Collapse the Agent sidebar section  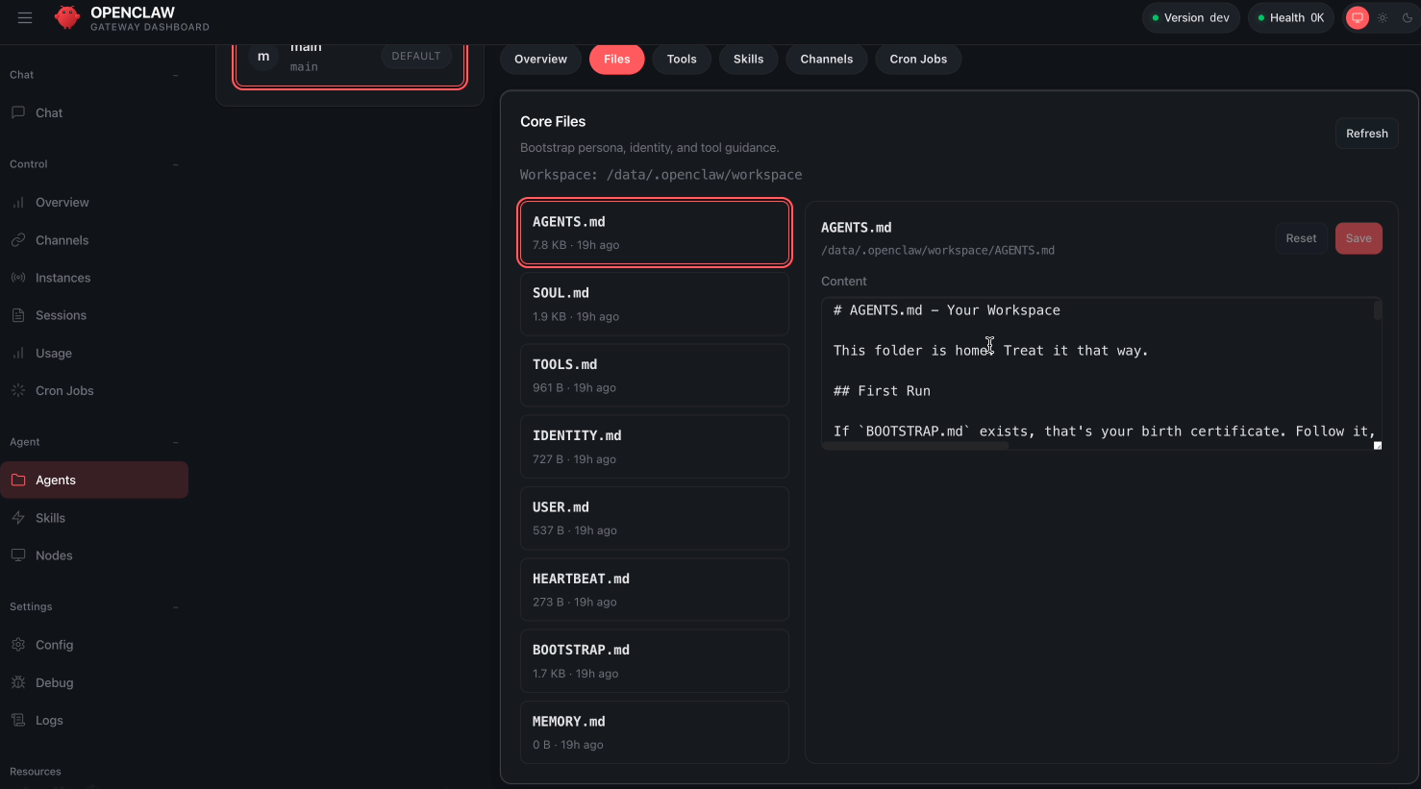(175, 442)
